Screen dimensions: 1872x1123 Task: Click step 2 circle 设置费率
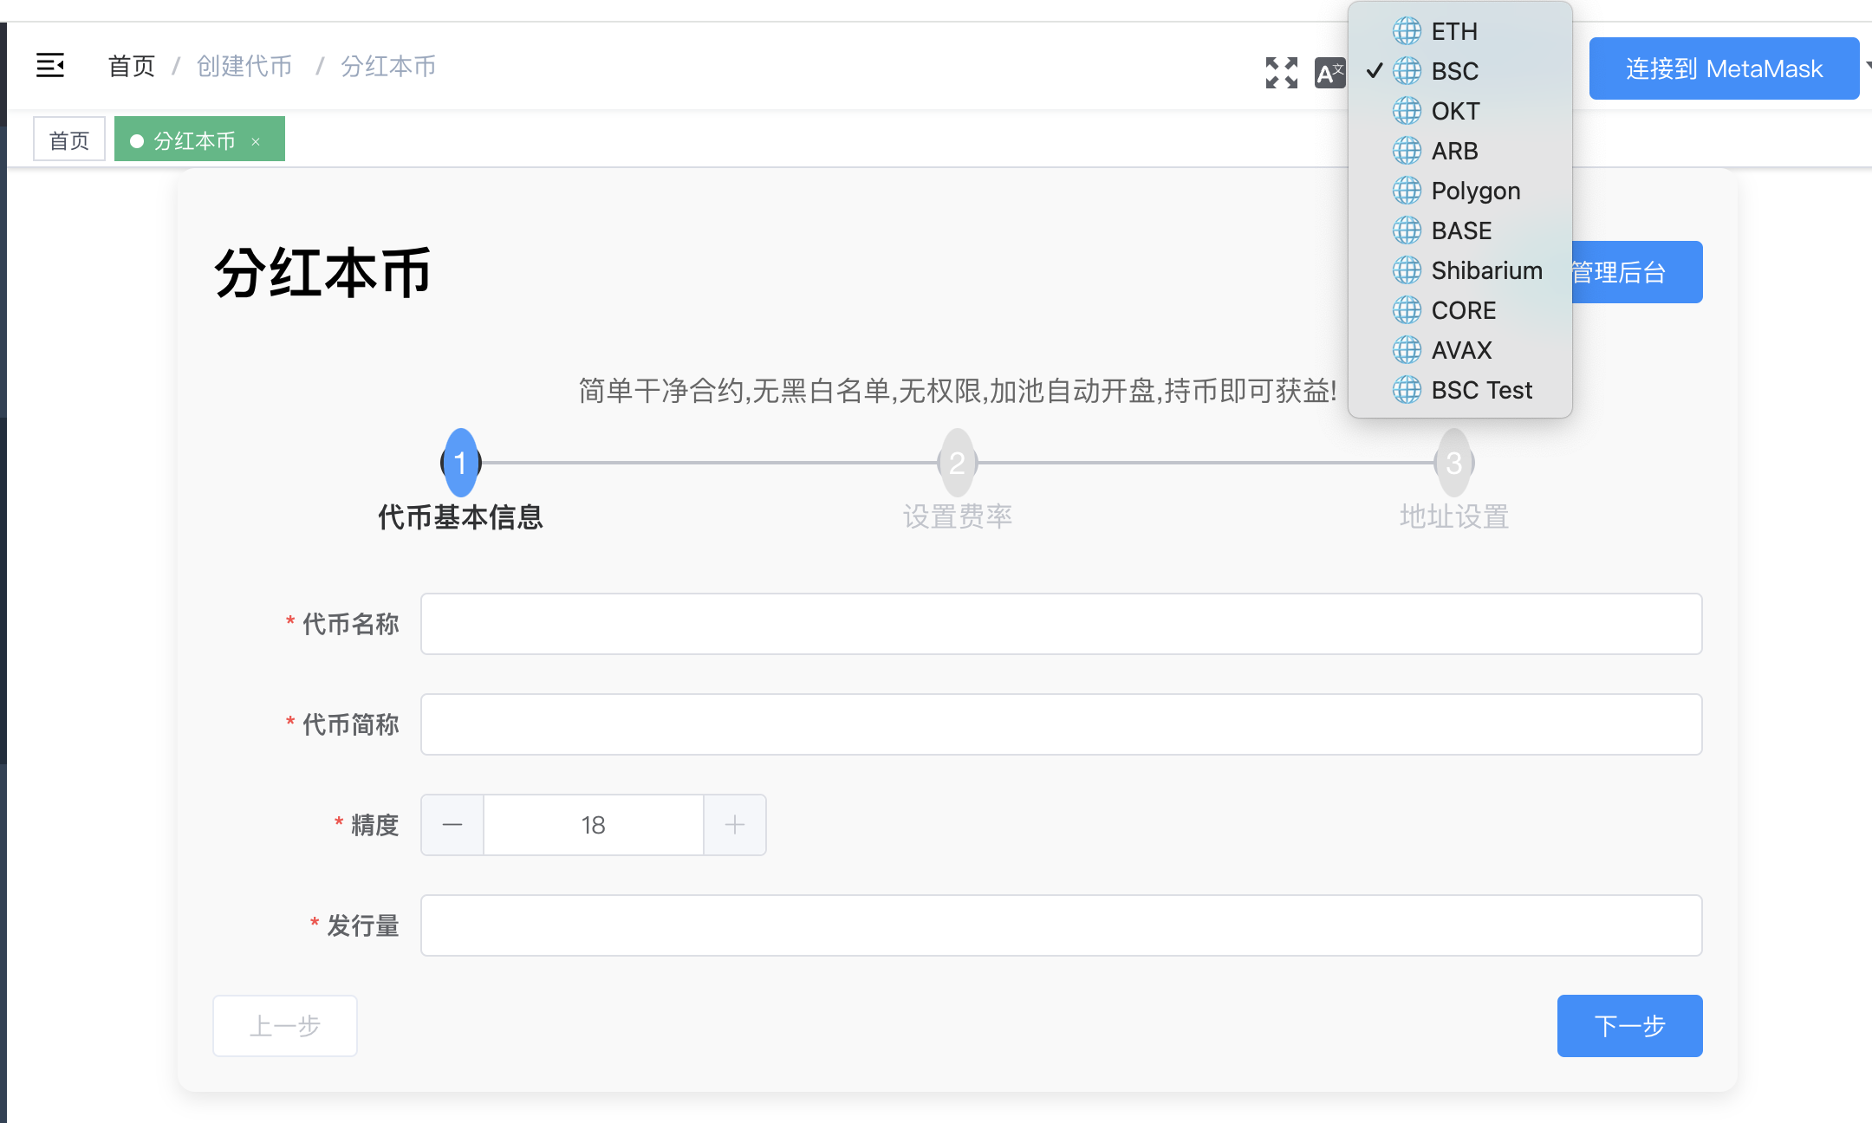click(x=957, y=463)
